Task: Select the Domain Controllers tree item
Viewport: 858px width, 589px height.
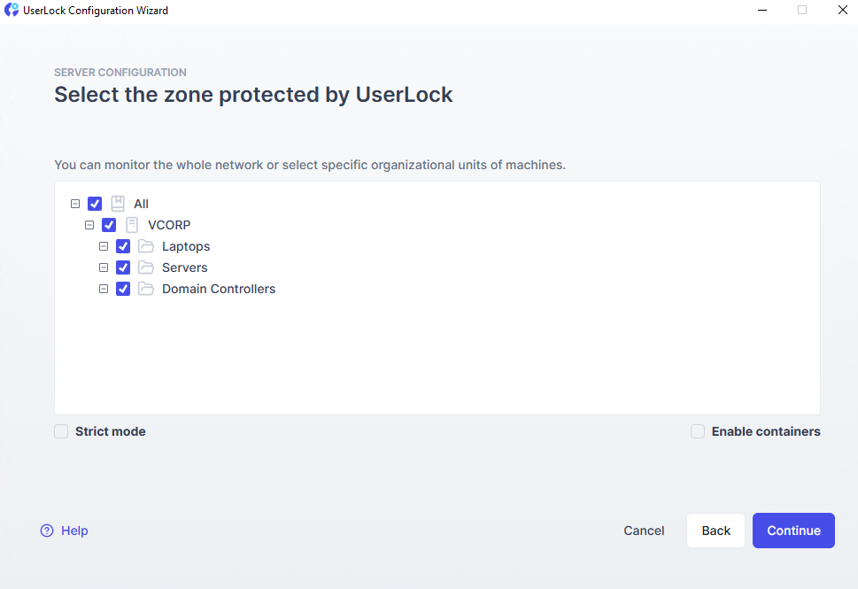Action: coord(219,289)
